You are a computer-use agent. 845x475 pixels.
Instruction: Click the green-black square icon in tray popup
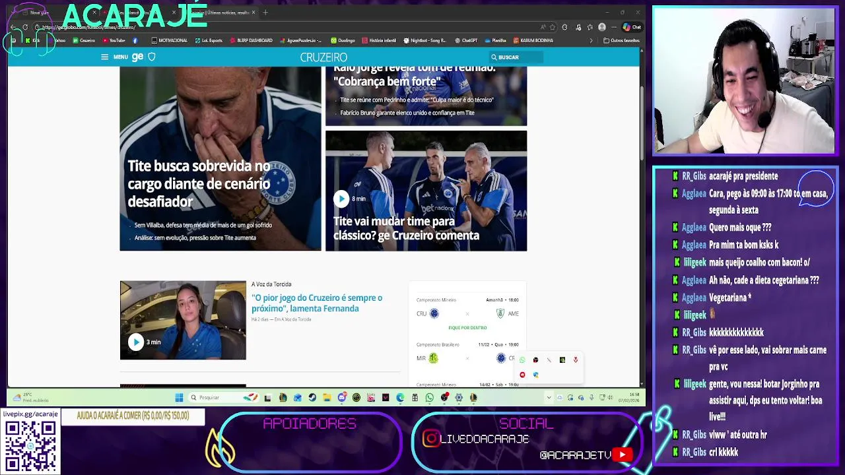562,360
